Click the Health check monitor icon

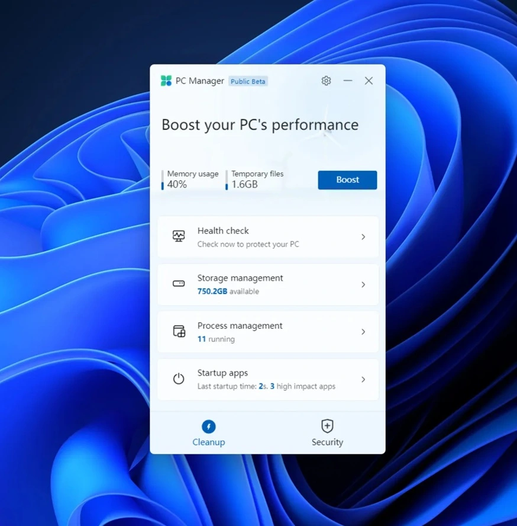[x=179, y=236]
